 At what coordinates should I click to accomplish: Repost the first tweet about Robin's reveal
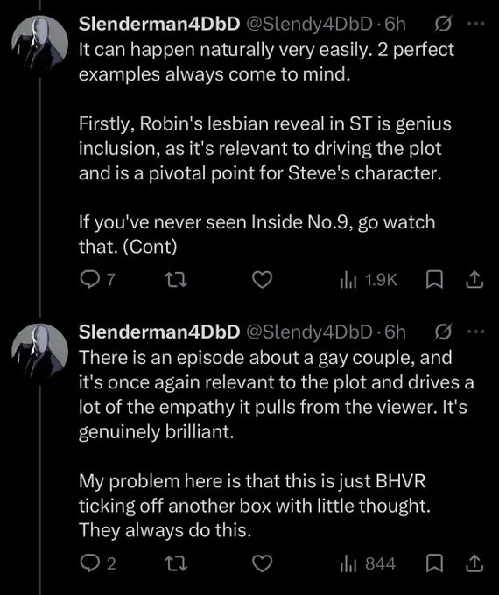pos(177,280)
